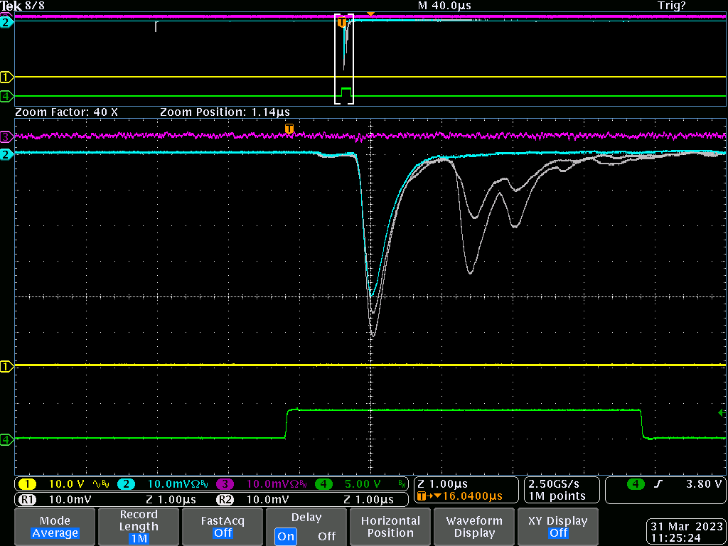Open the Waveform Display menu
The width and height of the screenshot is (728, 546).
click(474, 526)
